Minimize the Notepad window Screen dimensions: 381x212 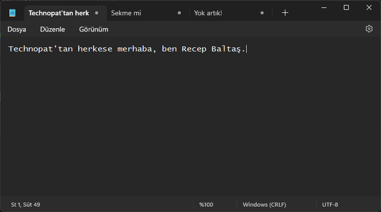tap(324, 7)
